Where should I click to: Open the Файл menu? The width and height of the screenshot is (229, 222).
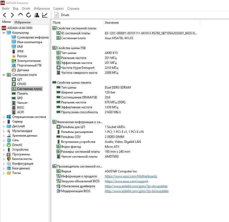click(5, 9)
